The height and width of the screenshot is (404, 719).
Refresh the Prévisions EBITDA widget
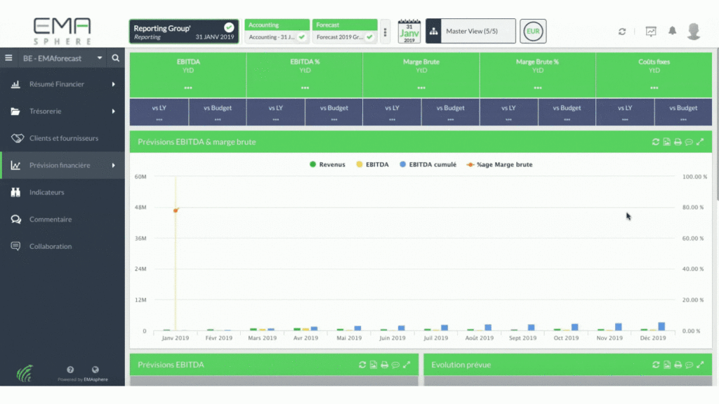(362, 365)
